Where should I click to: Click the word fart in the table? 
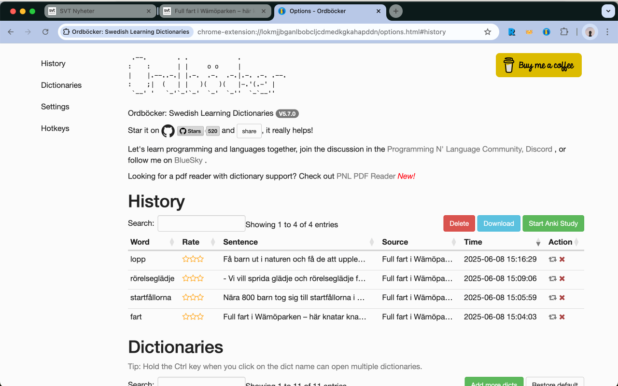pyautogui.click(x=136, y=317)
